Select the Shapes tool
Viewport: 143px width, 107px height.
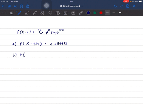[x=42, y=13]
